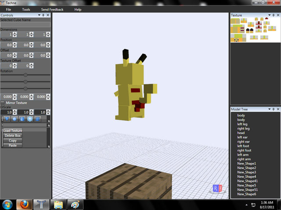Increase the first rotation angle value

15,95
